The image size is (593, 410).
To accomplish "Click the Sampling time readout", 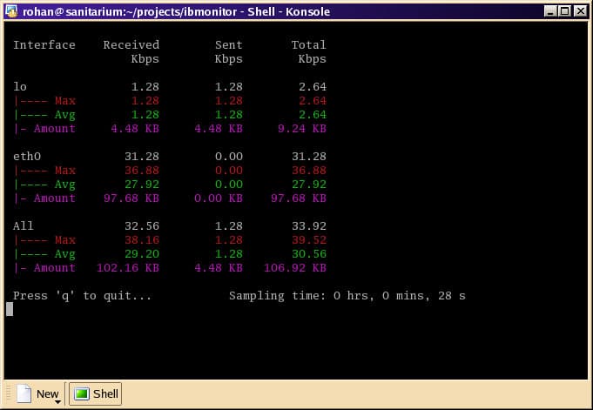I will pyautogui.click(x=347, y=295).
